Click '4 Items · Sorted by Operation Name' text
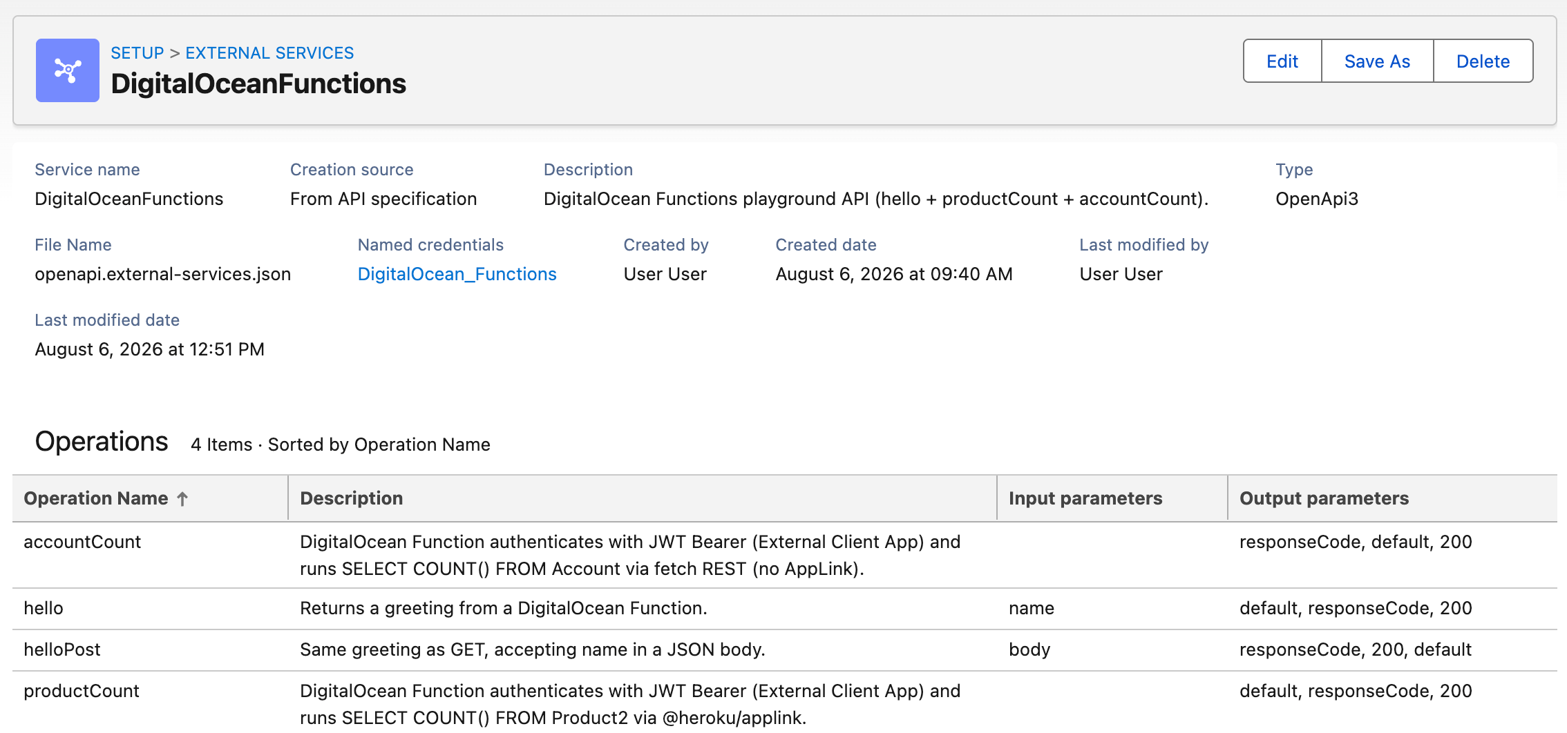 (341, 444)
